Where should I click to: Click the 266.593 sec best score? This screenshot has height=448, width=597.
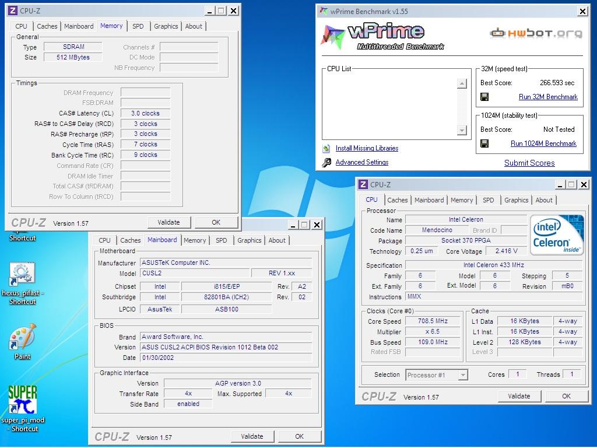pyautogui.click(x=557, y=83)
